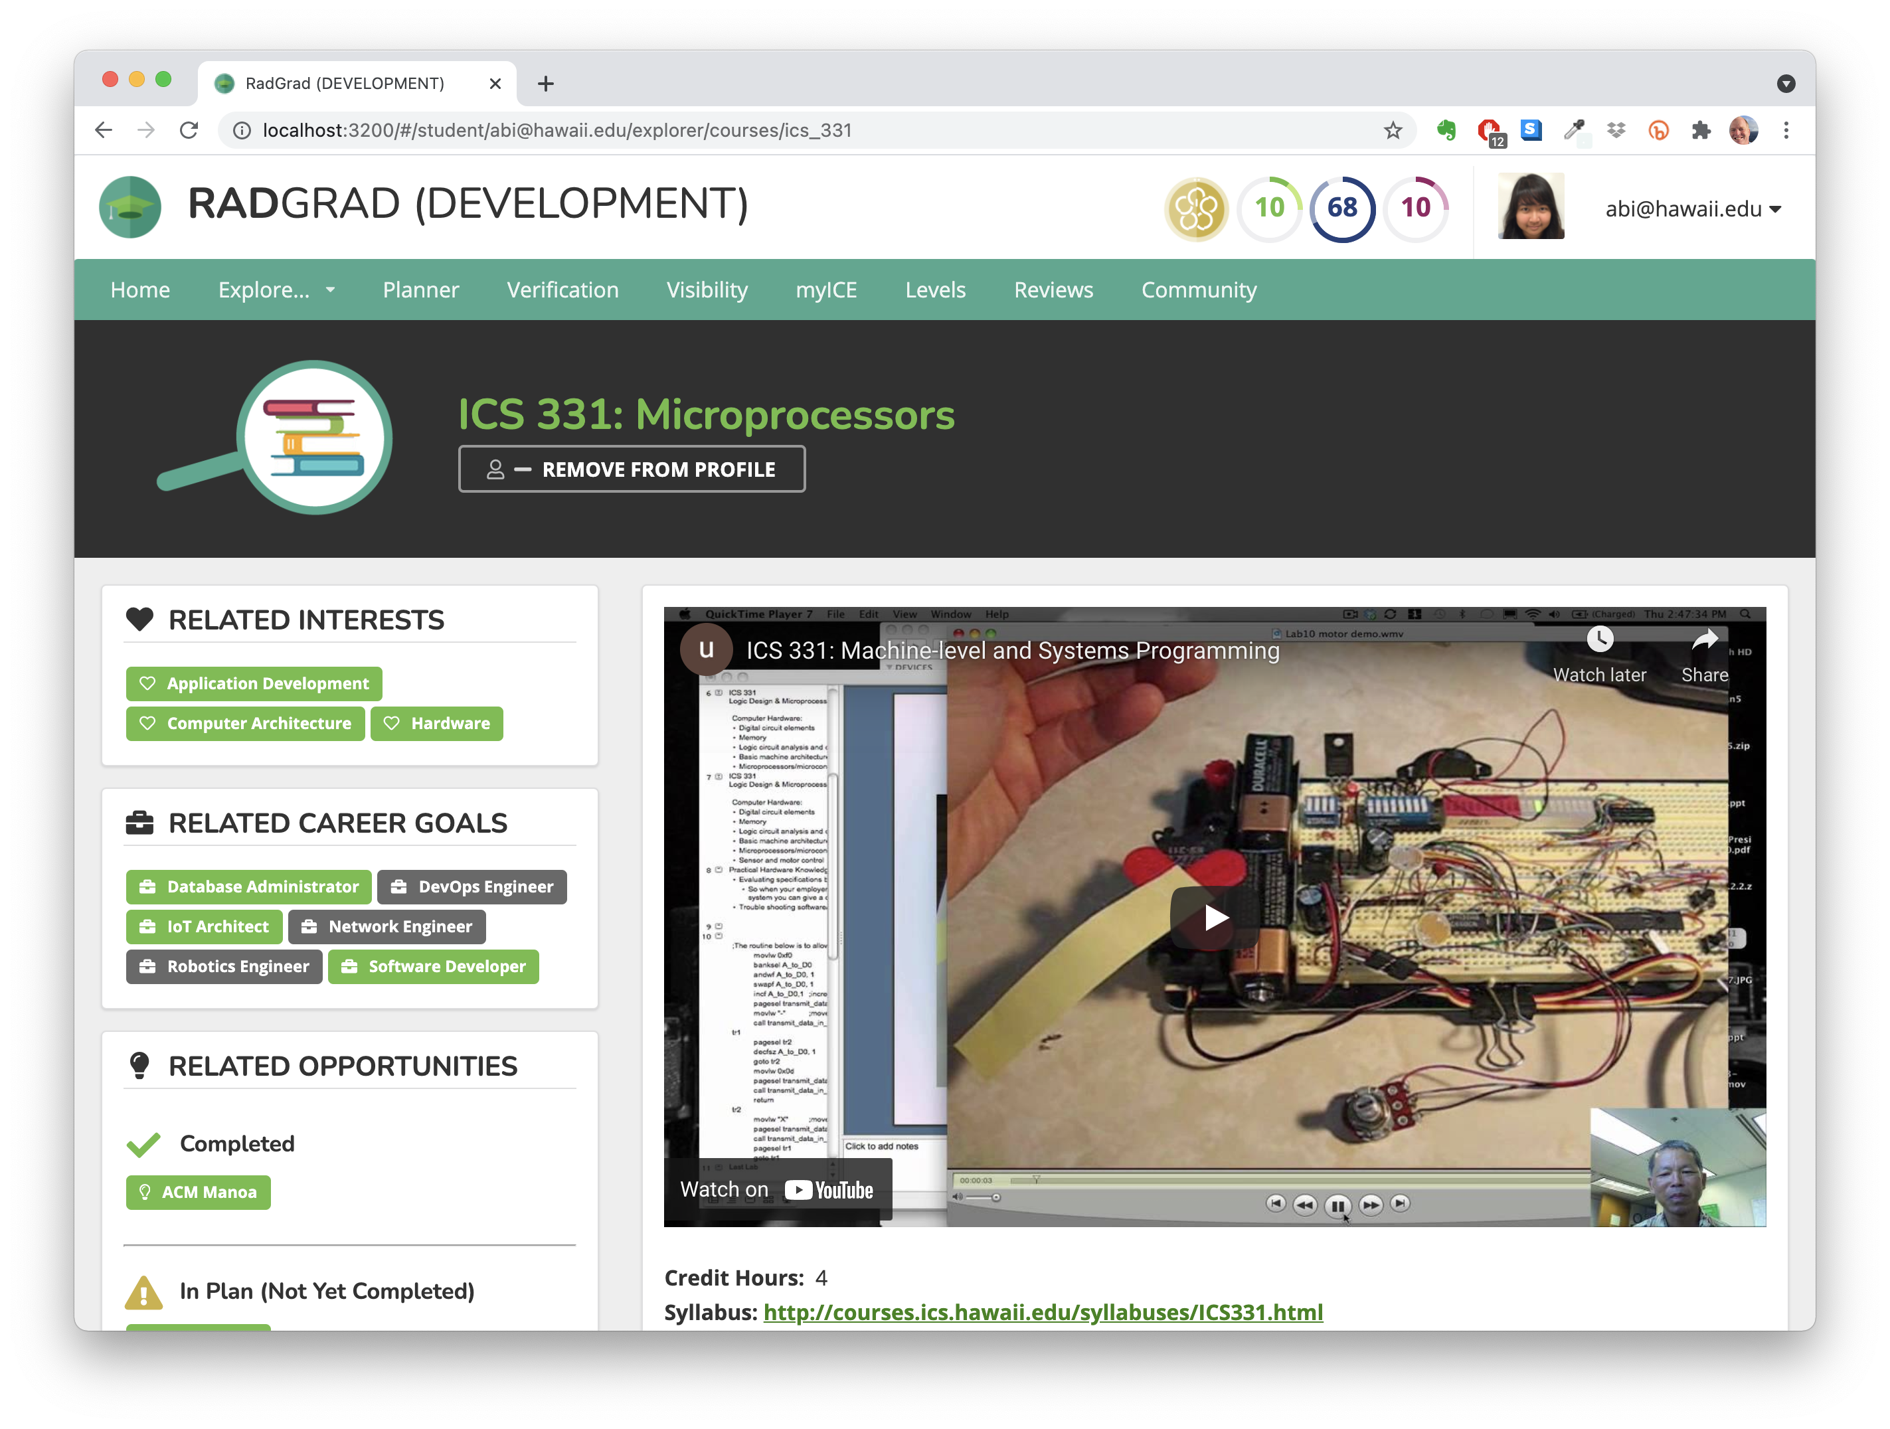The image size is (1890, 1429).
Task: Select the Computer Architecture interest label
Action: 245,724
